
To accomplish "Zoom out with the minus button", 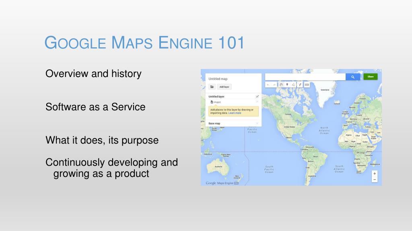I will point(375,179).
